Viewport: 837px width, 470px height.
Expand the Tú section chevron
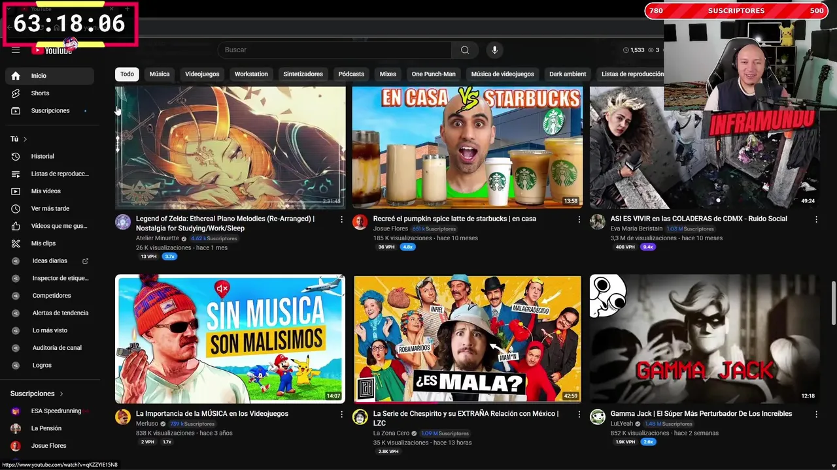[26, 139]
